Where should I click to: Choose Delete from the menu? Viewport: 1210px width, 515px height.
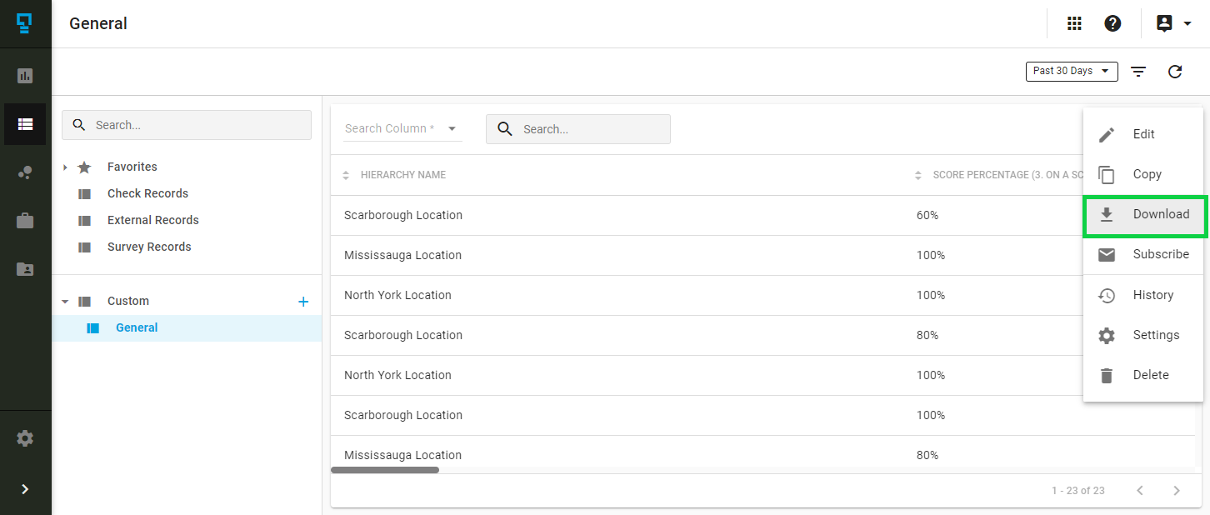[1143, 375]
